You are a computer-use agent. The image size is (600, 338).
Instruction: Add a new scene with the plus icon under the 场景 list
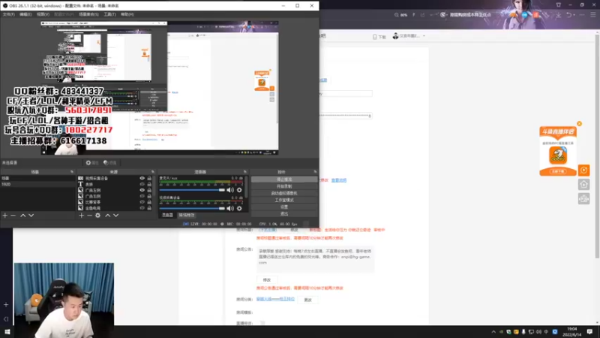pyautogui.click(x=5, y=216)
